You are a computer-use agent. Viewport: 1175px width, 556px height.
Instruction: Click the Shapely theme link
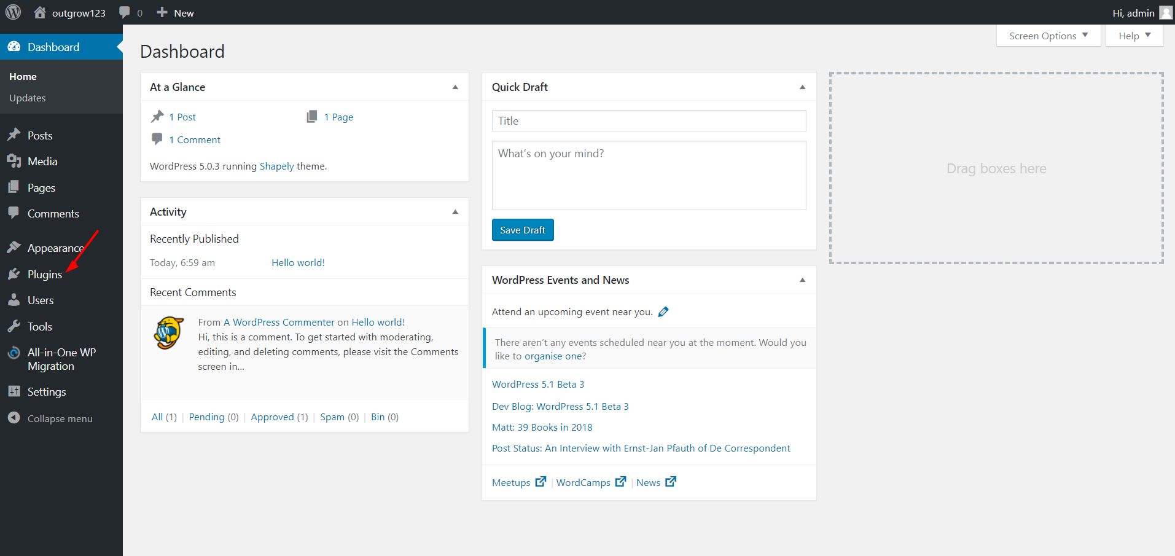pyautogui.click(x=276, y=166)
